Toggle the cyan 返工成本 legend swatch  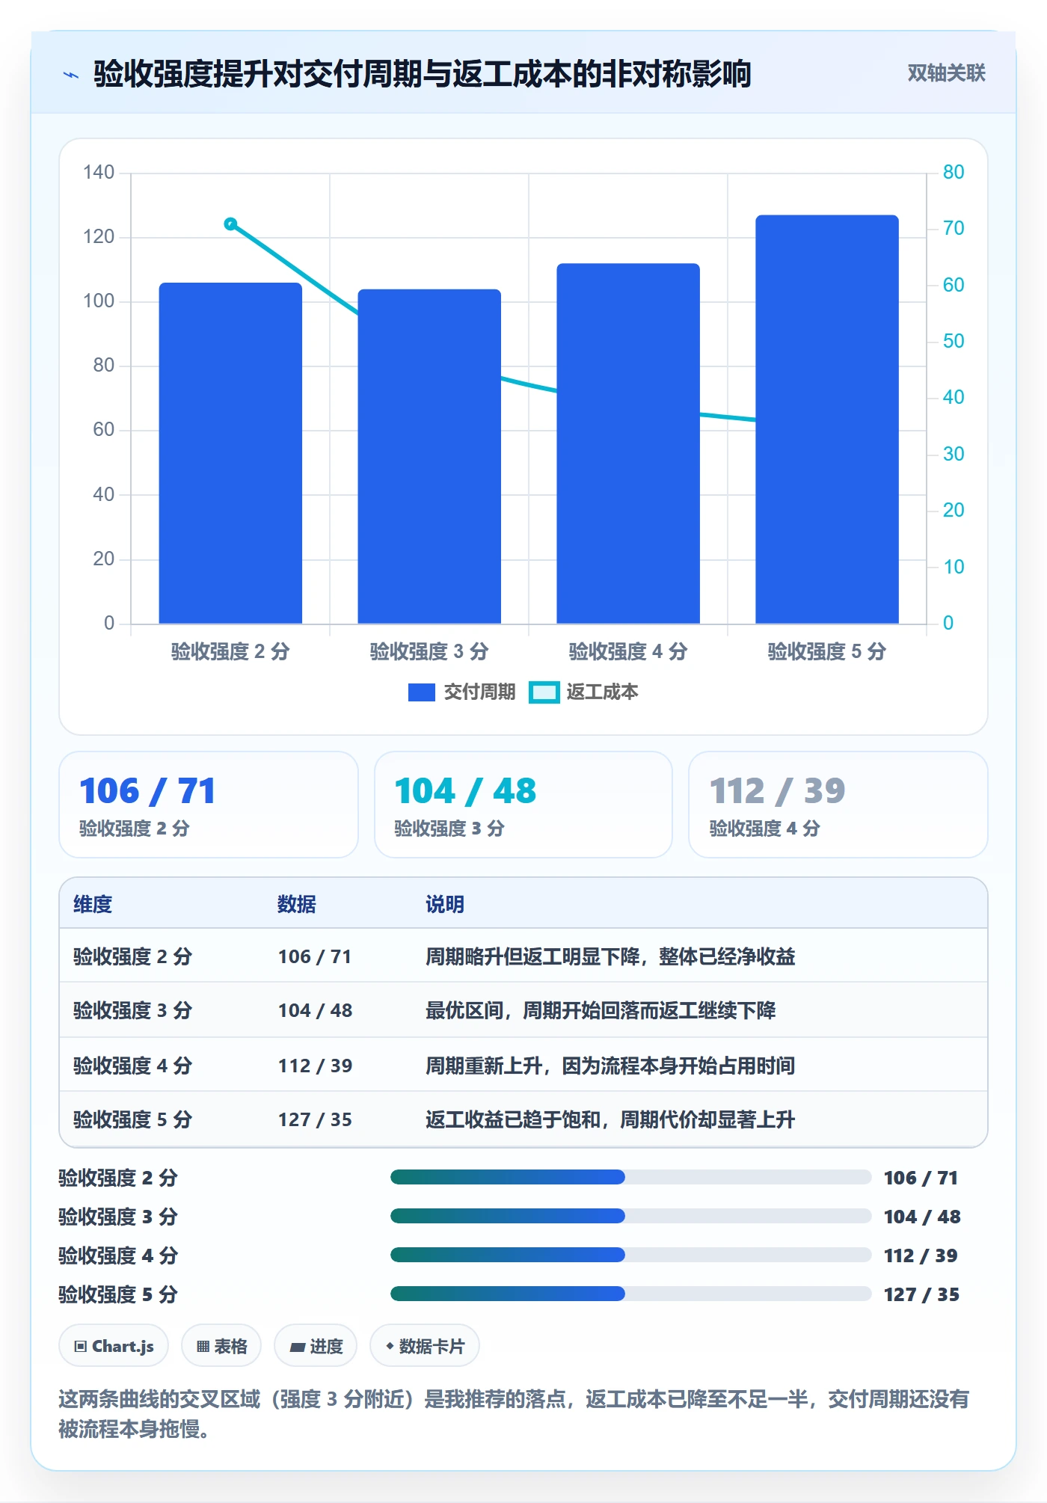[x=544, y=692]
